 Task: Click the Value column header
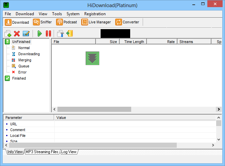pos(135,118)
